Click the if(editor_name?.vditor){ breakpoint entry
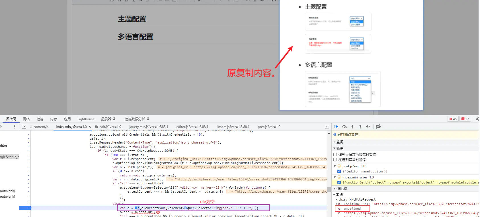This screenshot has height=217, width=480. (x=365, y=171)
